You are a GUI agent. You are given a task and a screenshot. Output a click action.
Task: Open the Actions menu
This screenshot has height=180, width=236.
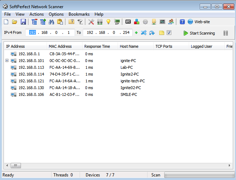37,14
